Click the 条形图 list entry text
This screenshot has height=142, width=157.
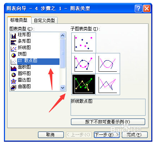tap(24, 41)
